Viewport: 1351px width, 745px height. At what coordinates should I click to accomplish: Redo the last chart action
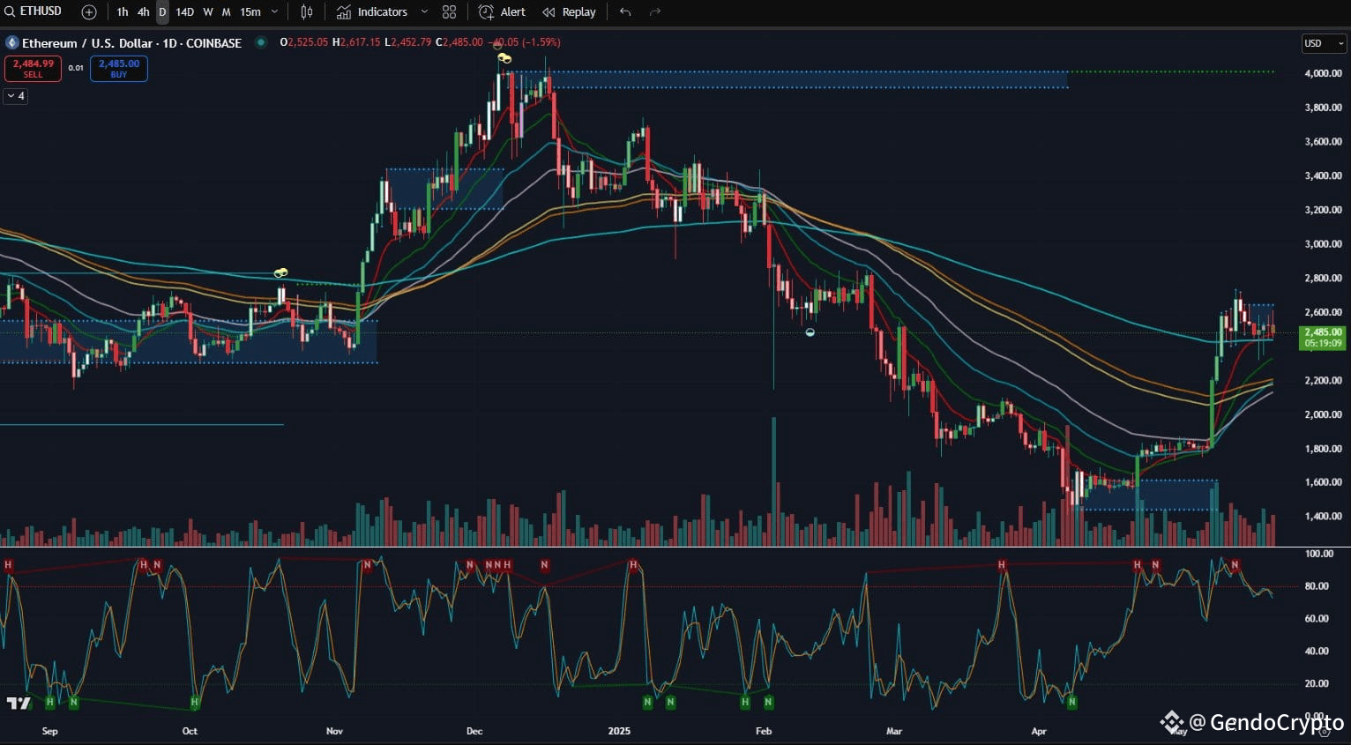[x=655, y=12]
